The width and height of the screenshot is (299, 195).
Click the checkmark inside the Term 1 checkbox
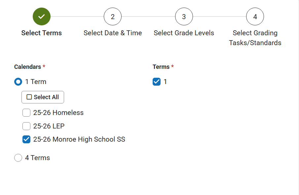[x=157, y=81]
